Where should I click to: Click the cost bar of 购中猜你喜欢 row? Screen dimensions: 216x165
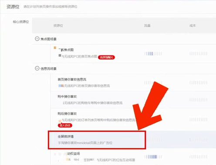point(198,100)
